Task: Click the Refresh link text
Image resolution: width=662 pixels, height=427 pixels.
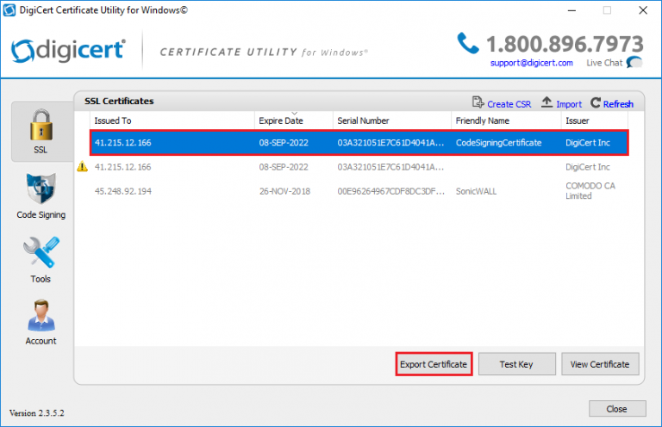Action: [x=618, y=104]
